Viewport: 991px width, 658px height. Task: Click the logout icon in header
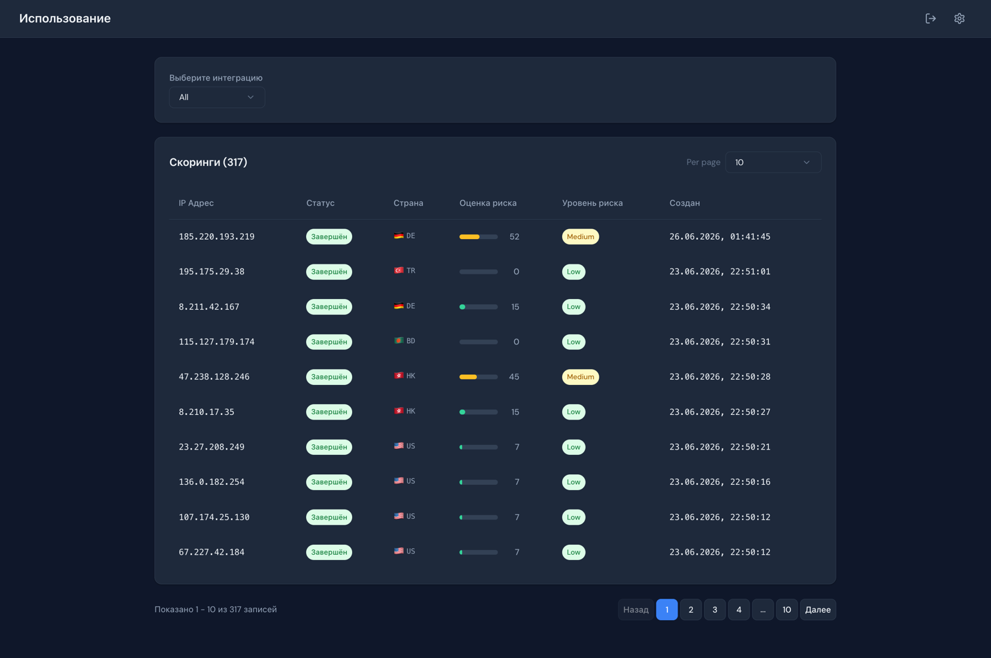[x=930, y=19]
